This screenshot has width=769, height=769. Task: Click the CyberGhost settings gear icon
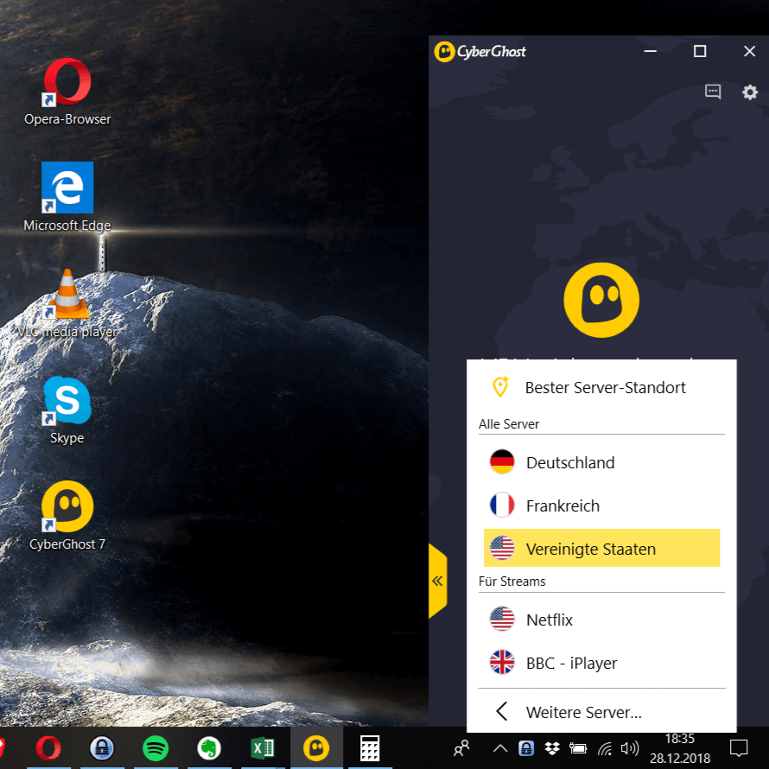[749, 92]
